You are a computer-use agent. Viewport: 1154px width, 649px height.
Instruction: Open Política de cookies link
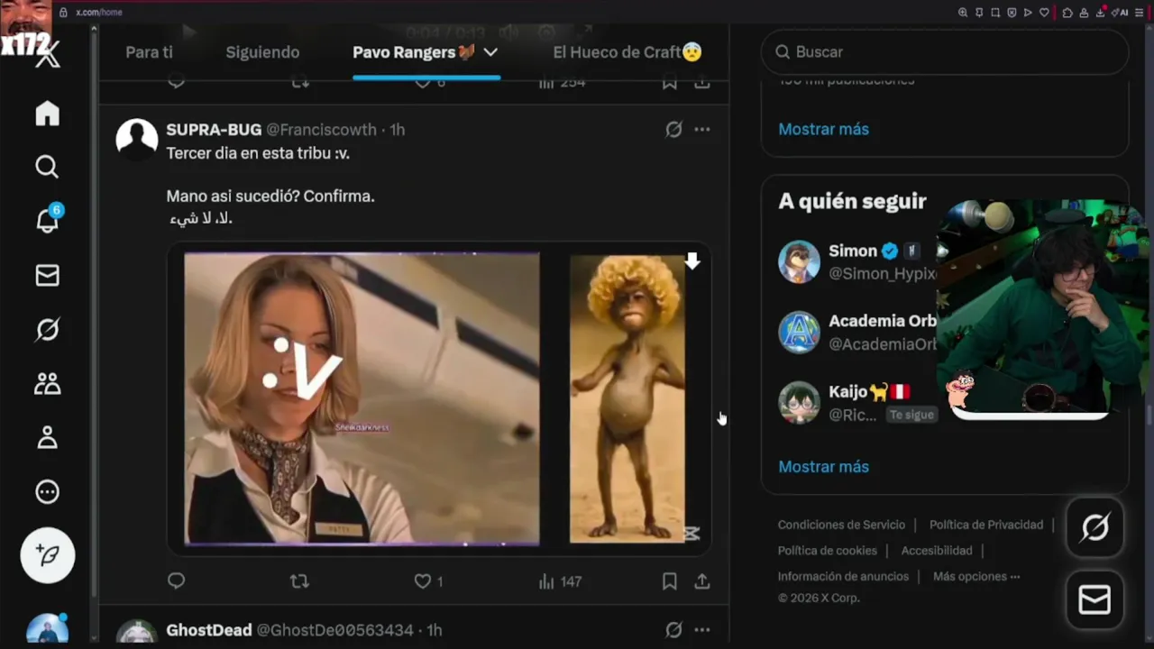pos(827,551)
